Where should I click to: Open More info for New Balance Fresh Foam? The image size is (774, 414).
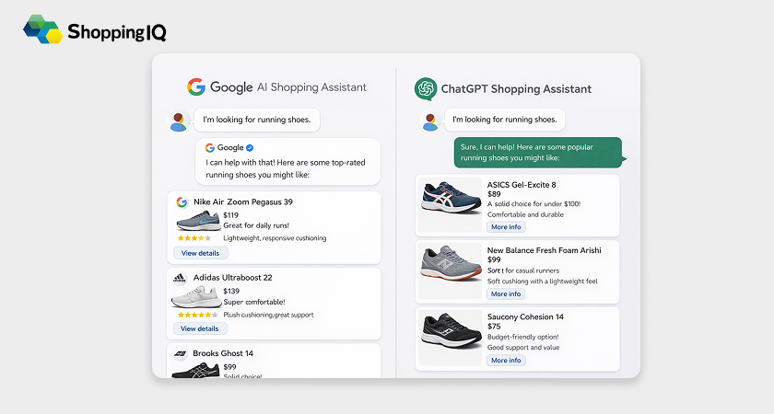pos(506,294)
